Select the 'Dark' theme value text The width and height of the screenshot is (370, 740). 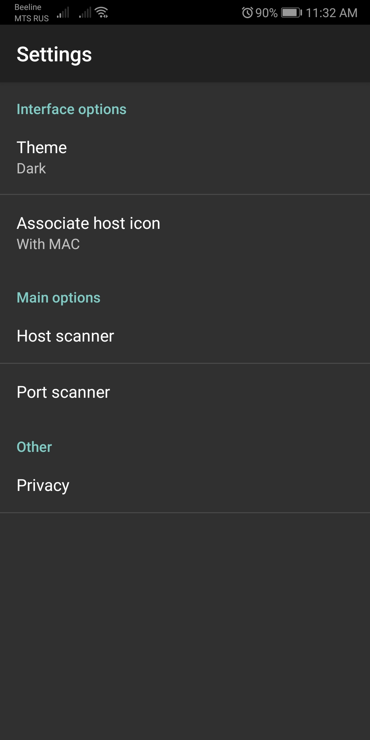[x=31, y=169]
